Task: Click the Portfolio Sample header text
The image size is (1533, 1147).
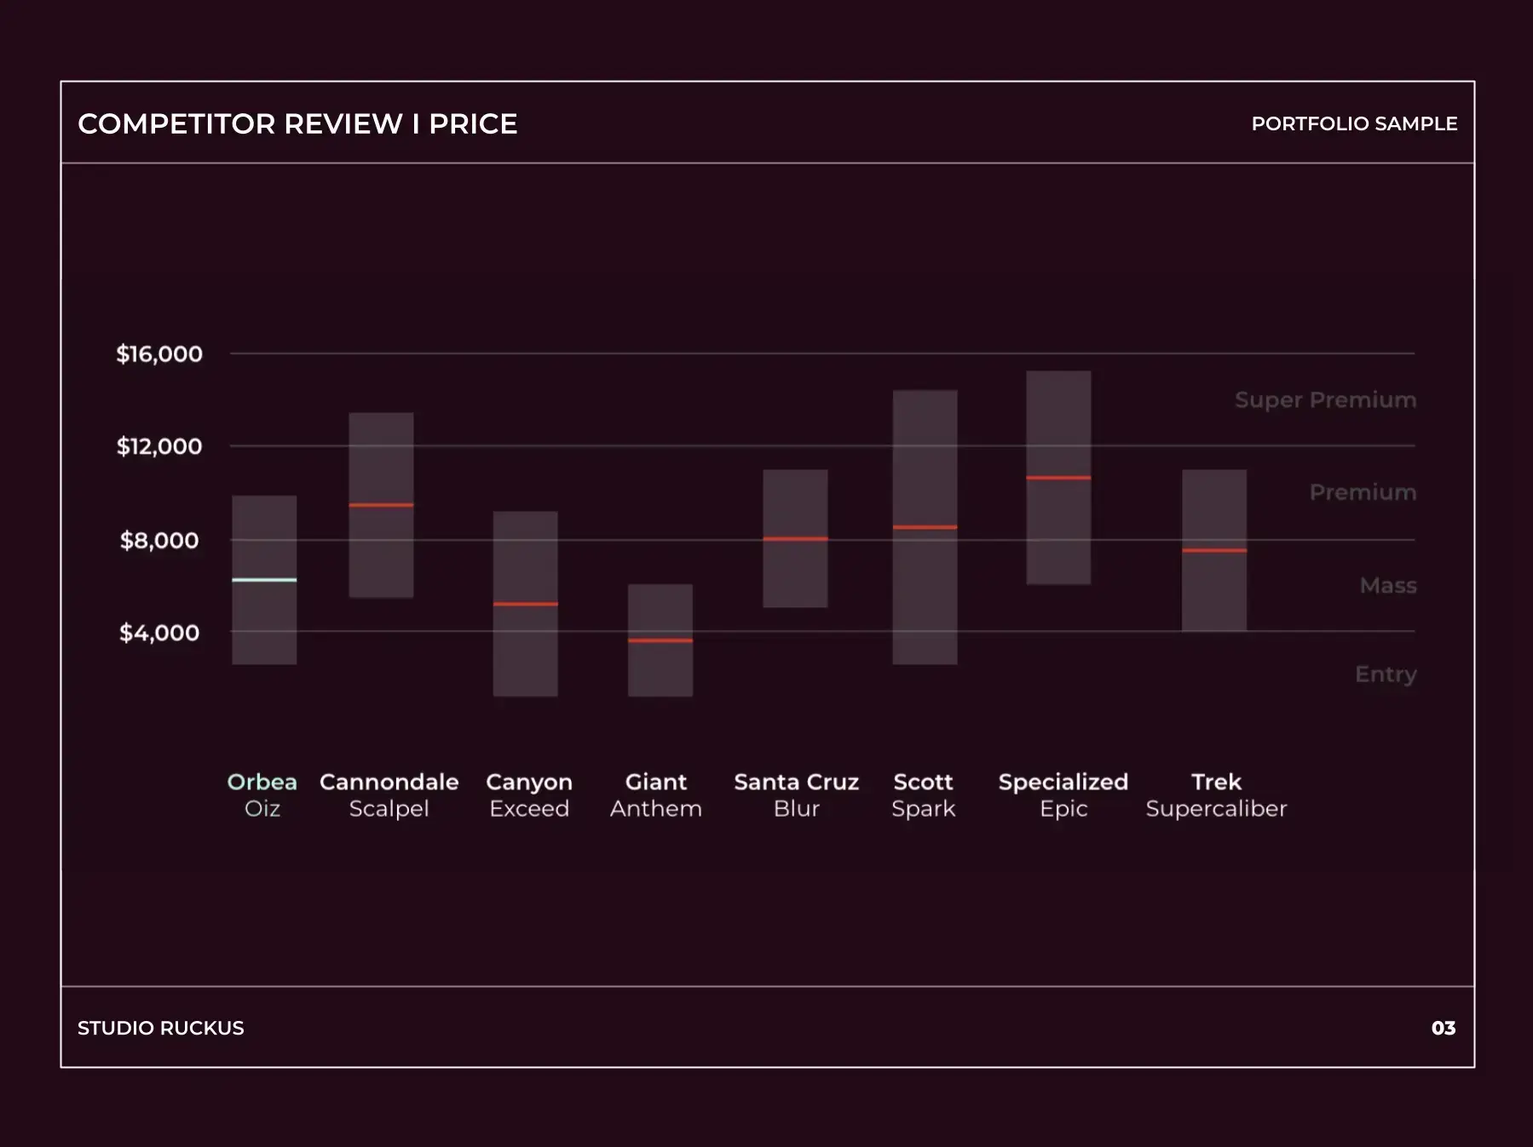Action: tap(1354, 124)
